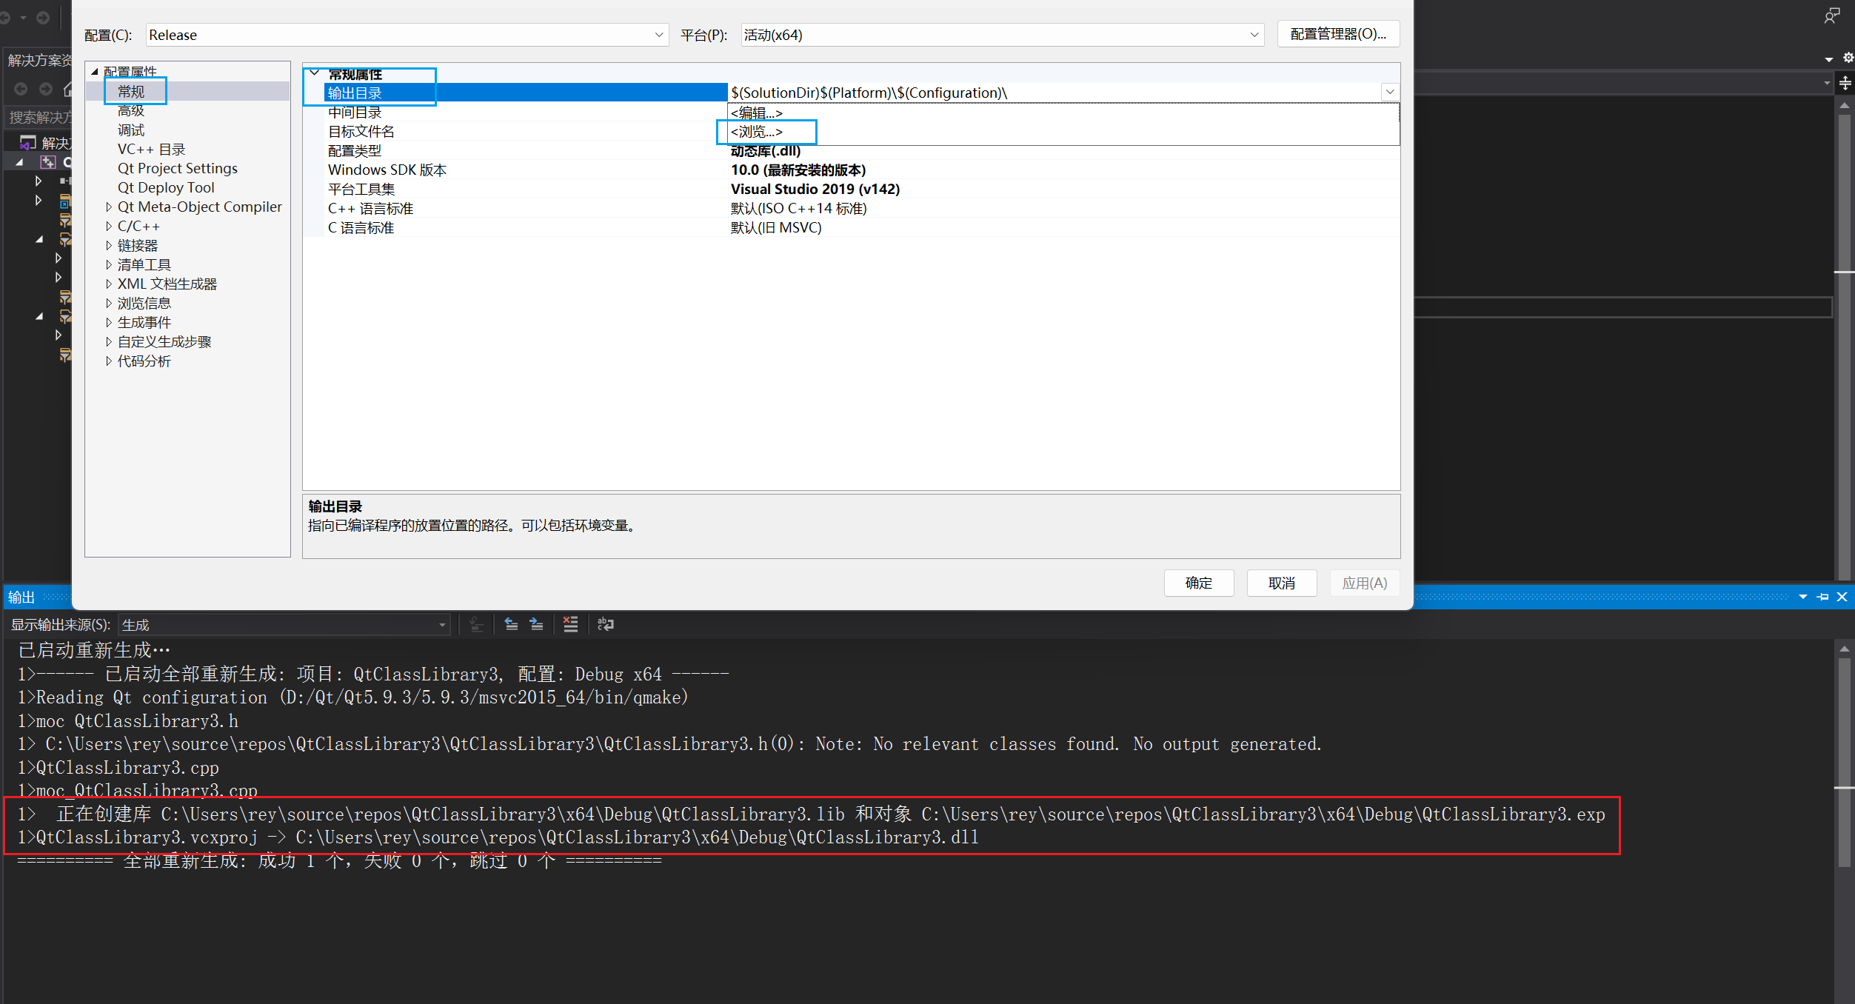Enable auto-scroll of build output
This screenshot has width=1855, height=1004.
click(x=476, y=624)
